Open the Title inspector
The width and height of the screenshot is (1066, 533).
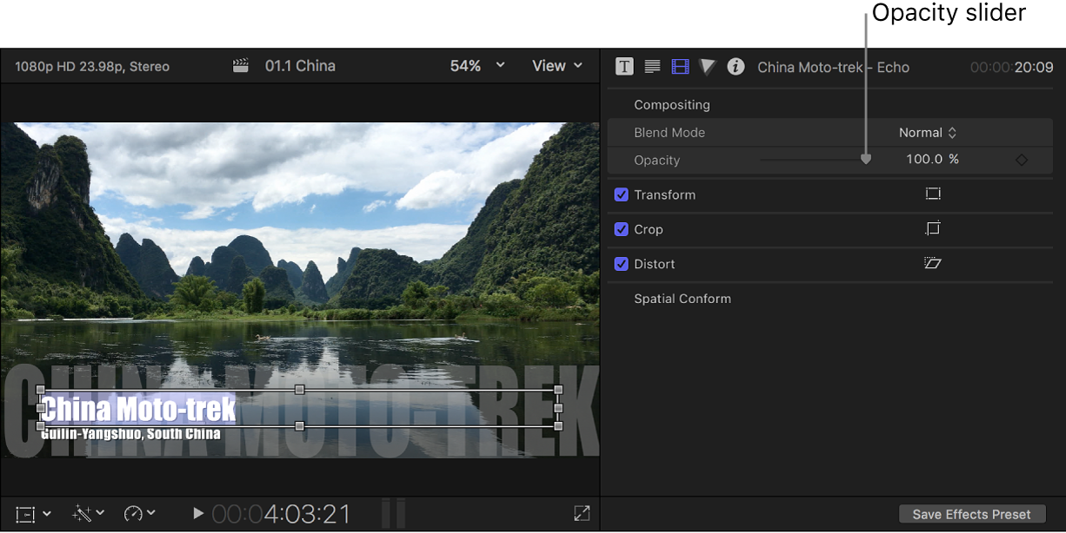624,66
